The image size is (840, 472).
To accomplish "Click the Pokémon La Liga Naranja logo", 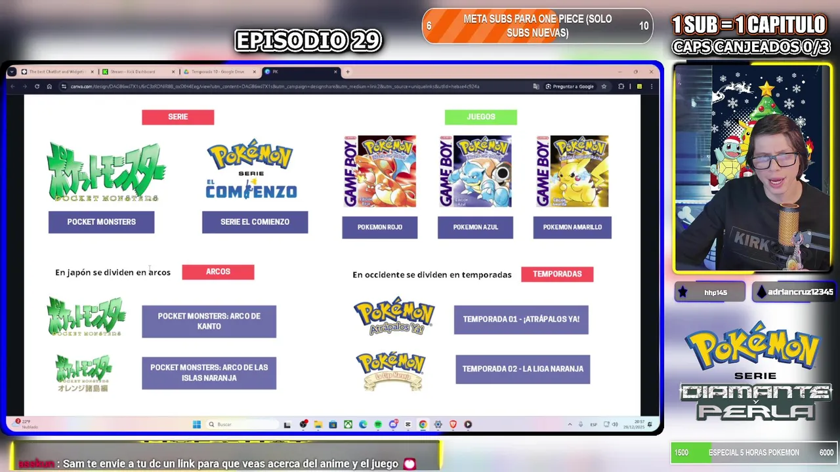I will pyautogui.click(x=391, y=370).
